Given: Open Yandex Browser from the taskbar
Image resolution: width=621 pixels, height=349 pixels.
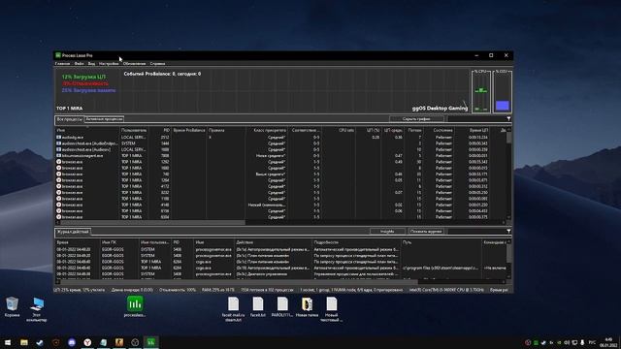Looking at the screenshot, I should click(x=87, y=342).
